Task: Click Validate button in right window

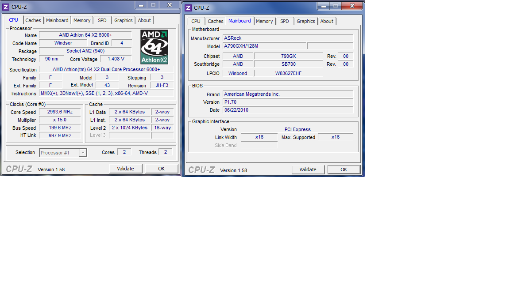Action: coord(308,169)
